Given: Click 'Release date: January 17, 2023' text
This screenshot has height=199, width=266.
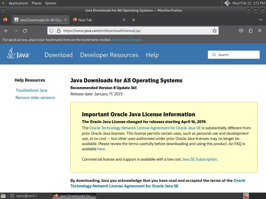Looking at the screenshot, I should [96, 94].
